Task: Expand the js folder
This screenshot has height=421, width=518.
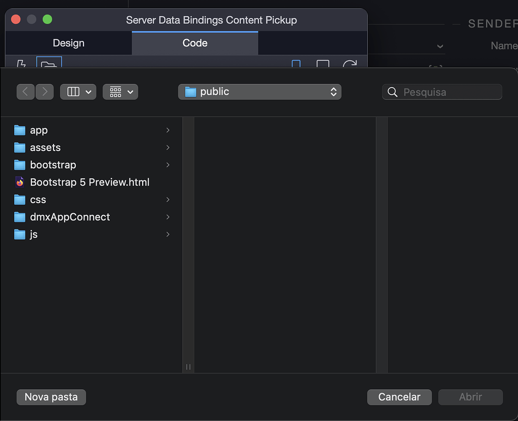Action: tap(167, 234)
